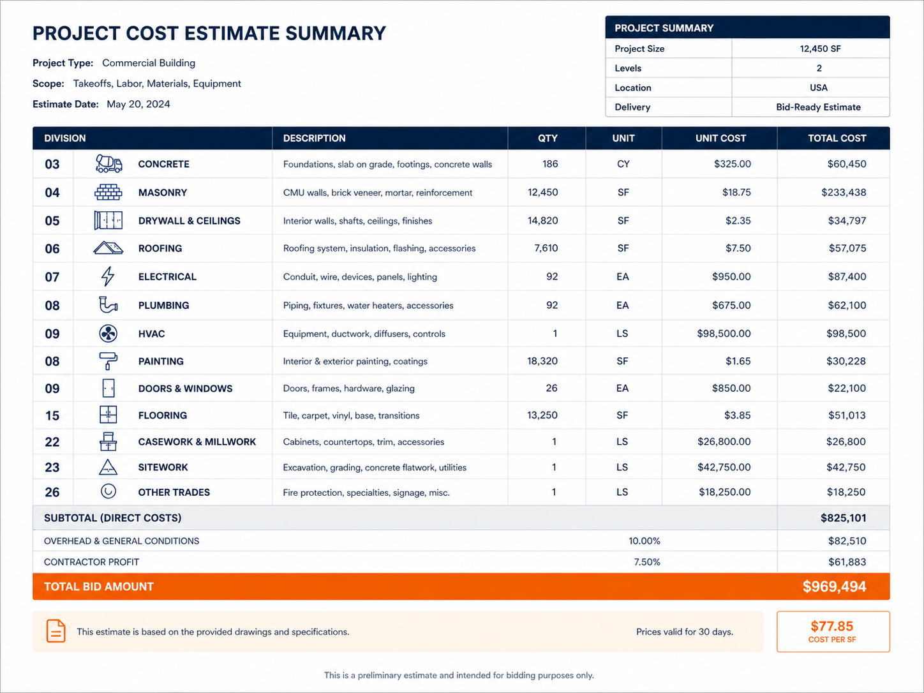This screenshot has height=693, width=924.
Task: Click the $61,883 contractor profit amount
Action: point(847,562)
